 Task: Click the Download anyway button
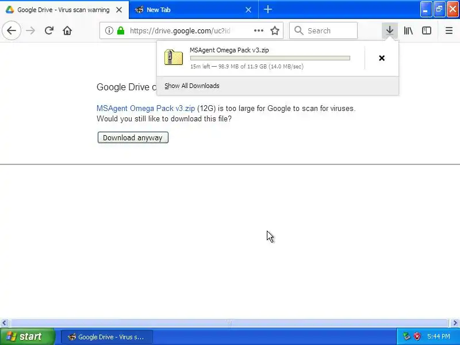133,137
